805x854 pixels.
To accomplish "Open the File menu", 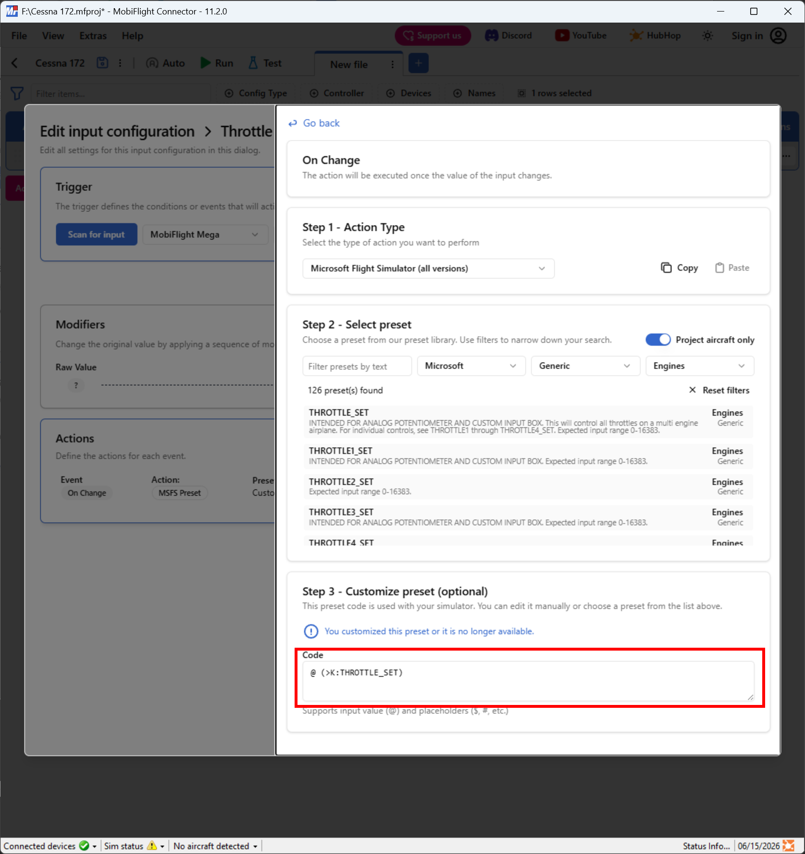I will coord(19,36).
